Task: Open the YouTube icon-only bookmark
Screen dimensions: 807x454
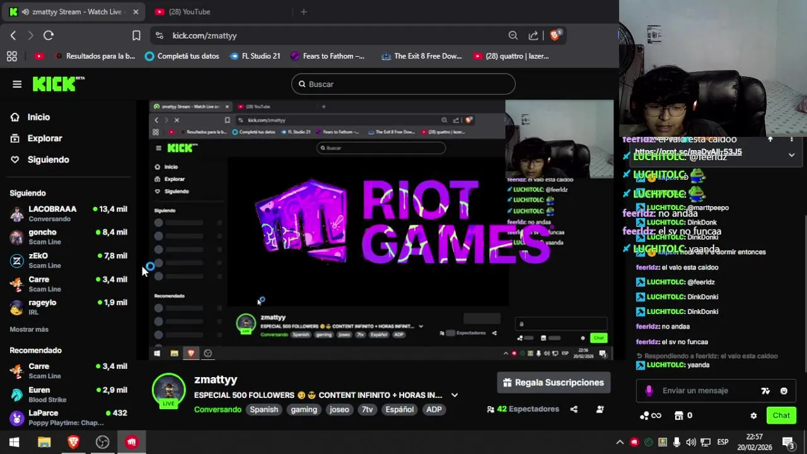Action: (39, 56)
